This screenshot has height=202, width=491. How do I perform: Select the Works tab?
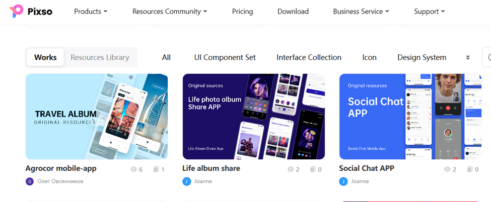[x=45, y=58]
